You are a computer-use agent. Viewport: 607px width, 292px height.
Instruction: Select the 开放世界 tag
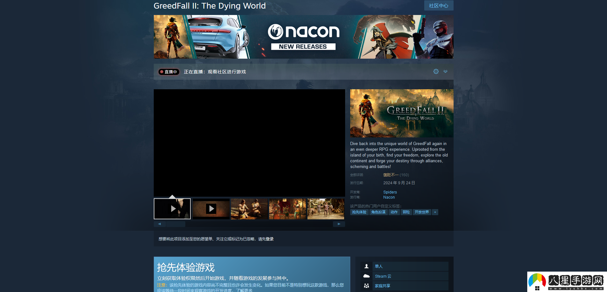[x=422, y=212]
